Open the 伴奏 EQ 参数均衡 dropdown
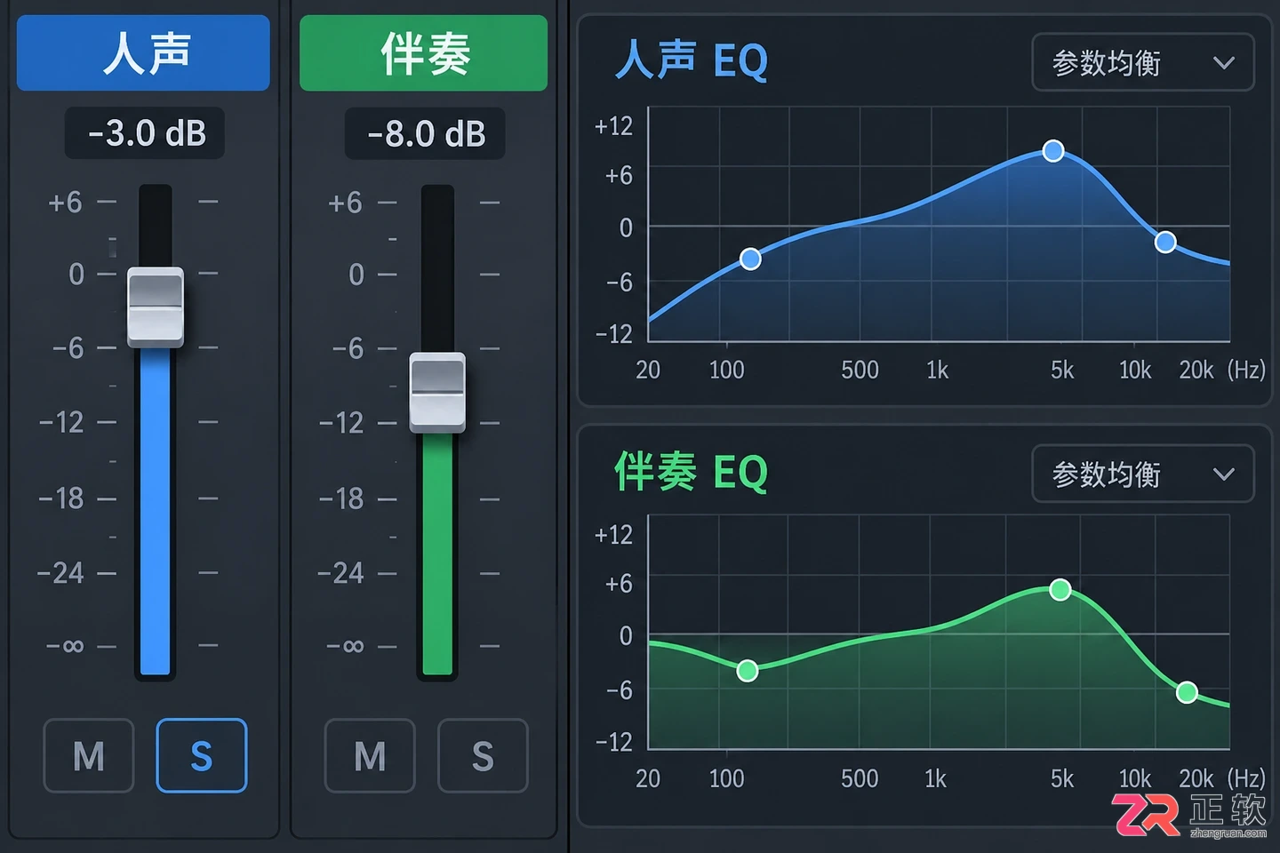This screenshot has height=853, width=1280. 1143,474
